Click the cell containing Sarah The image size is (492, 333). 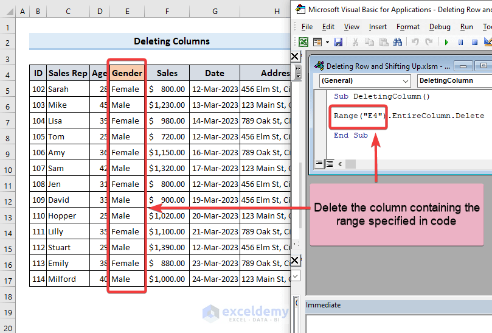68,89
